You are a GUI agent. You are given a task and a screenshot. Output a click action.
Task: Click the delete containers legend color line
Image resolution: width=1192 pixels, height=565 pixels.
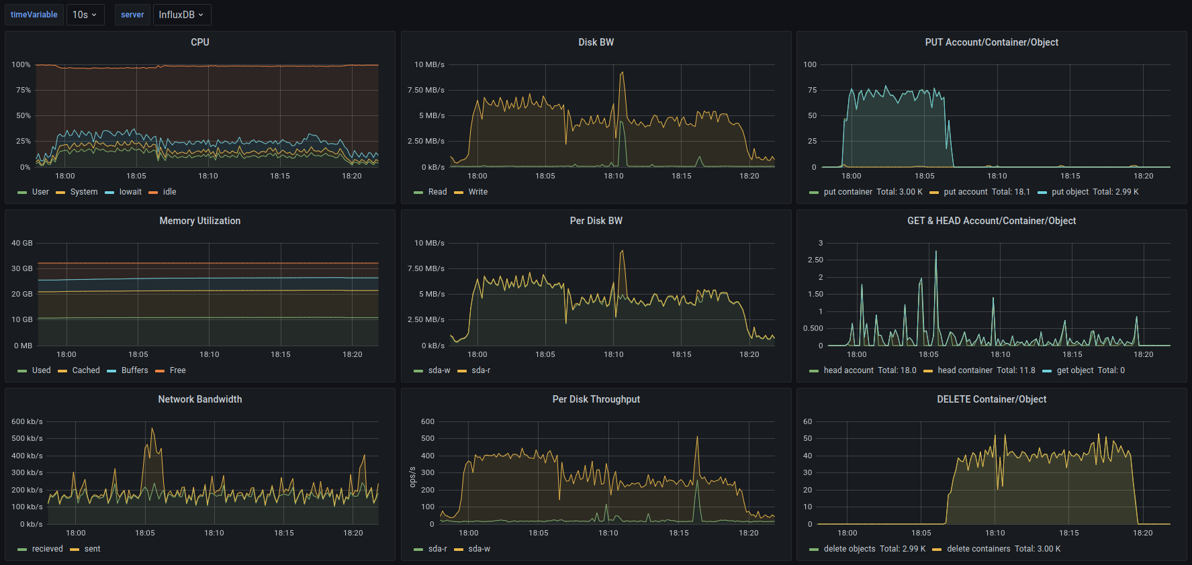937,550
